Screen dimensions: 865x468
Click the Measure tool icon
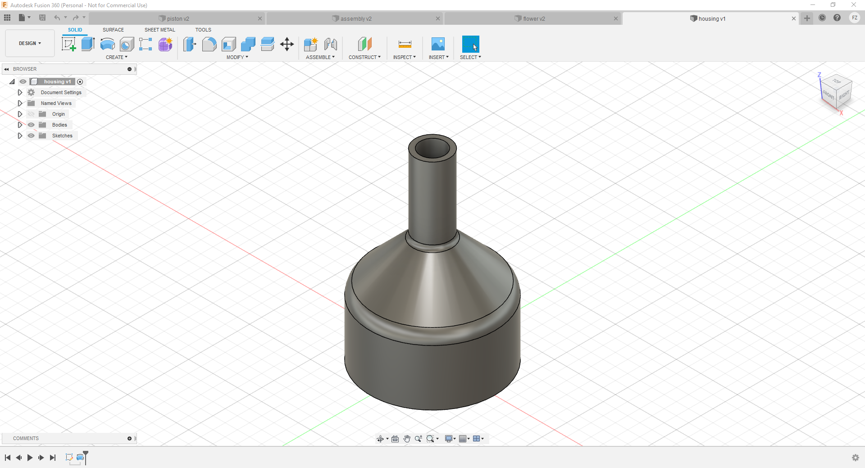(405, 44)
